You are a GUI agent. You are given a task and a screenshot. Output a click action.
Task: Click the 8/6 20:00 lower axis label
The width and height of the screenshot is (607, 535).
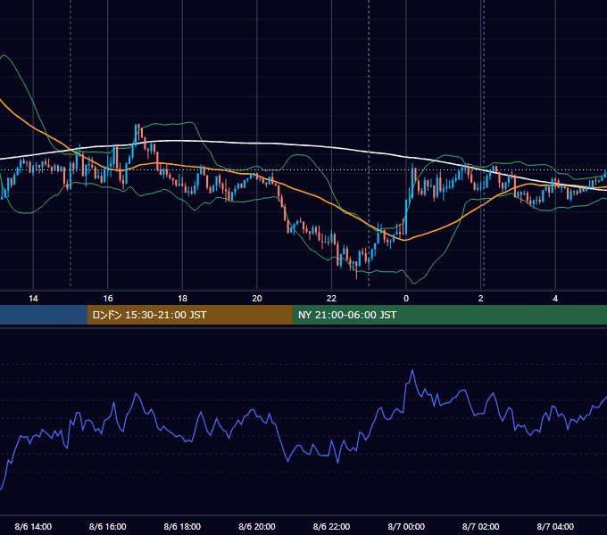click(x=257, y=526)
